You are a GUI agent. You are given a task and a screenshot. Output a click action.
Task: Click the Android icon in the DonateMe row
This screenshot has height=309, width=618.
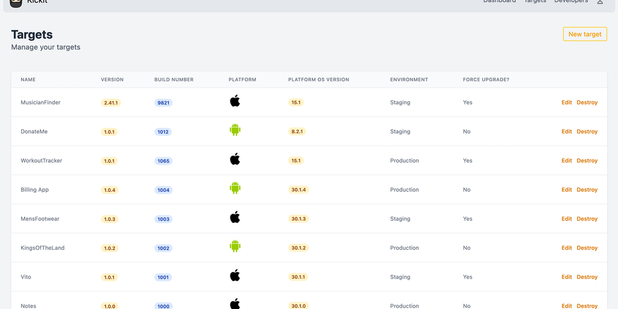235,130
